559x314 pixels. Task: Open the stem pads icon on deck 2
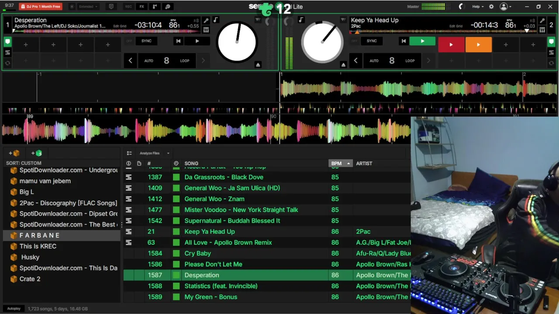point(542,30)
